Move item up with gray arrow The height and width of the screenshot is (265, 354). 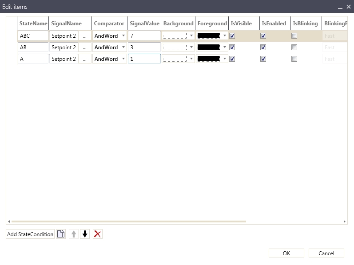pyautogui.click(x=74, y=234)
